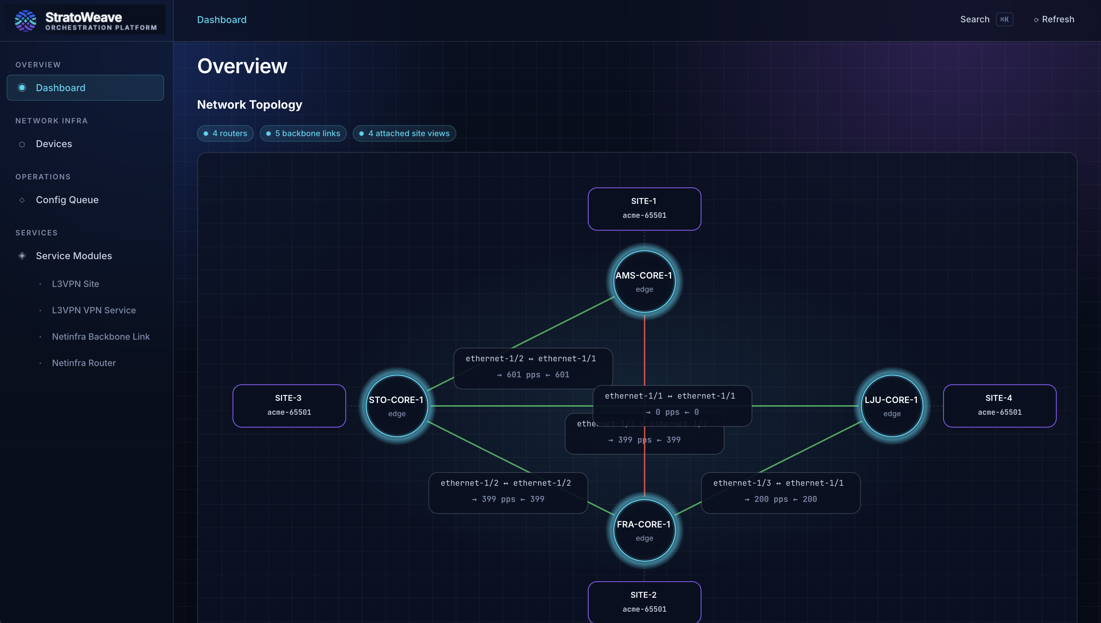Click the dot in 5 backbone links chip
Viewport: 1101px width, 623px height.
[268, 134]
